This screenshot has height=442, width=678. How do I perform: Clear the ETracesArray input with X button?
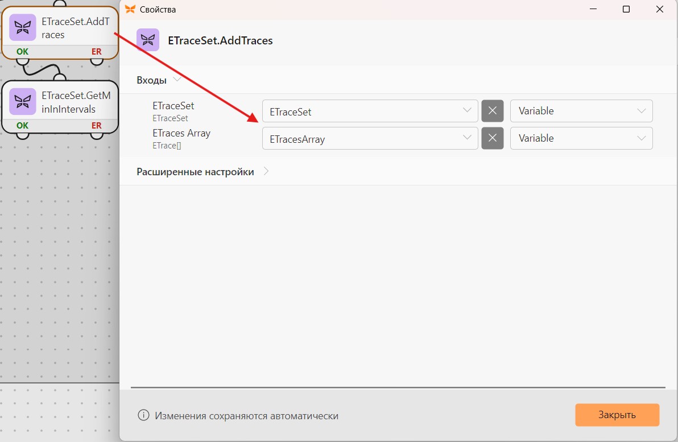point(493,138)
